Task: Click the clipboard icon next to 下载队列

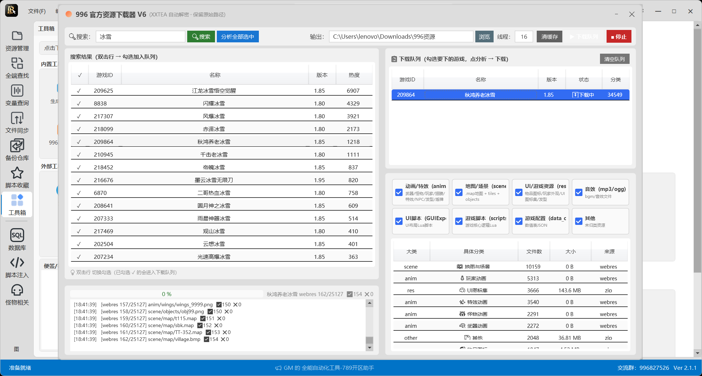Action: 394,59
